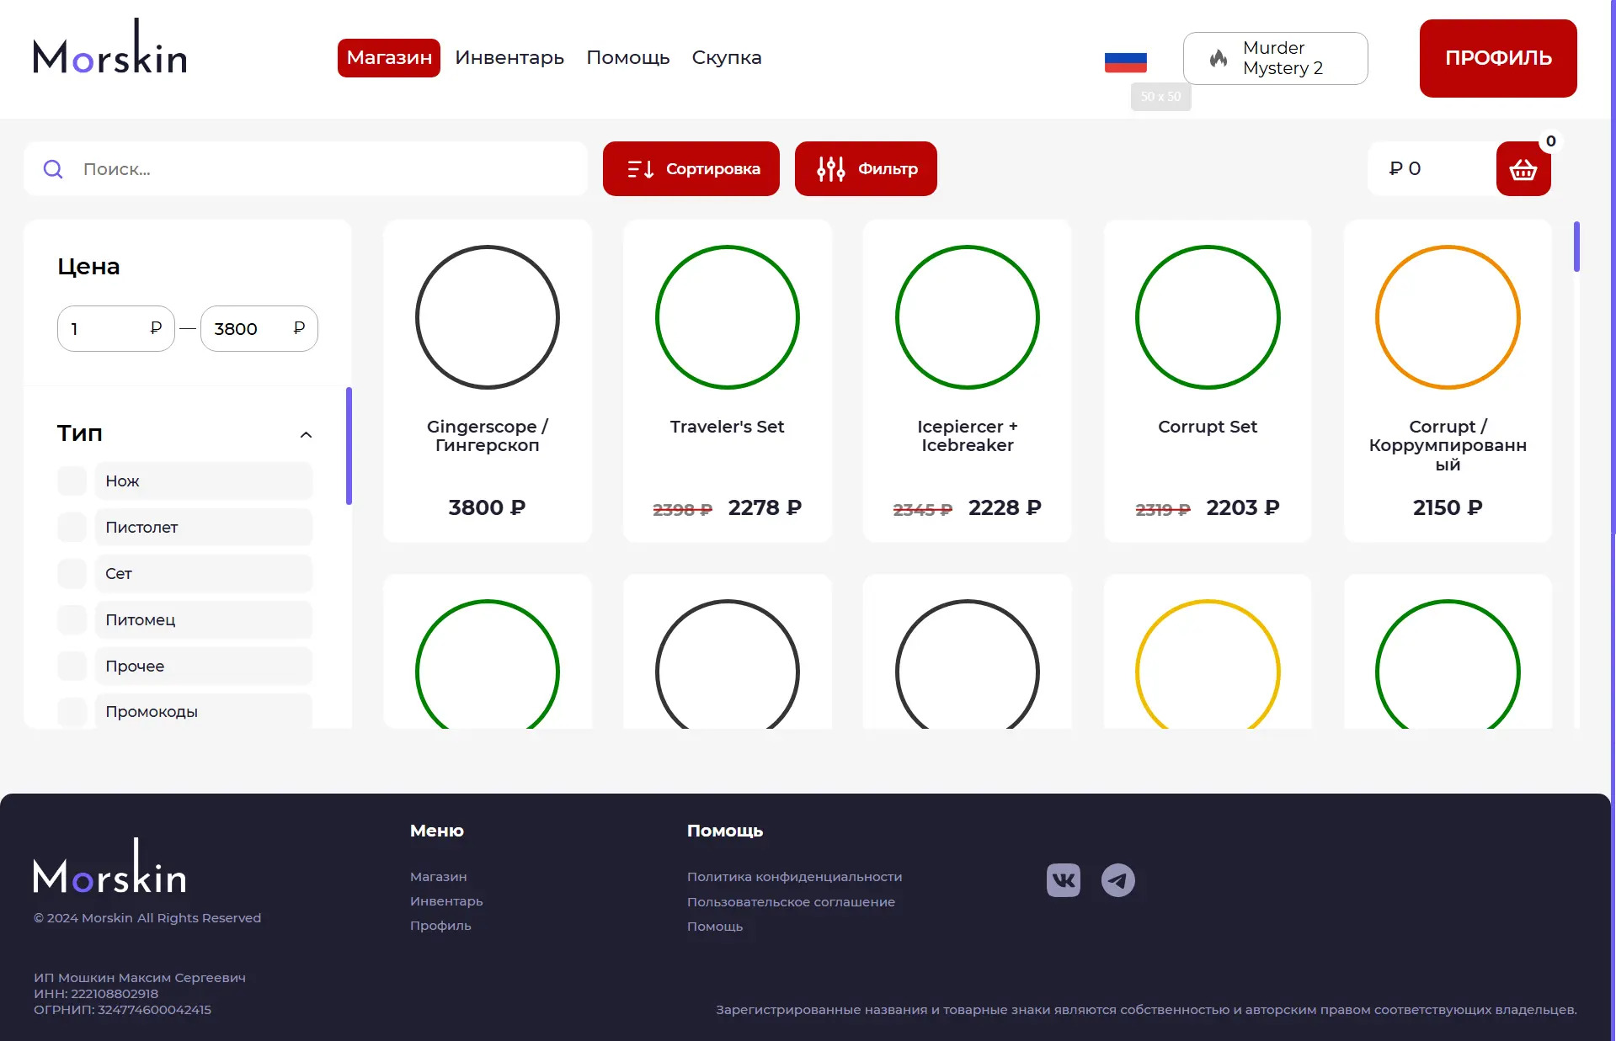This screenshot has width=1616, height=1041.
Task: Click the Traveler's Set price 2278 ₽
Action: click(x=764, y=507)
